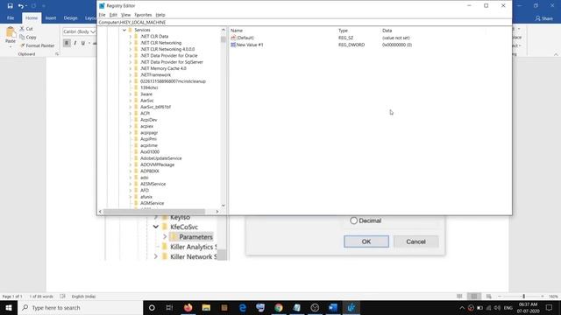Open the Favorites menu

143,15
